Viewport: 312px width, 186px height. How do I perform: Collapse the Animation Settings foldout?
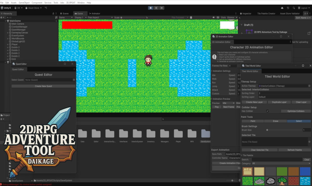[212, 71]
